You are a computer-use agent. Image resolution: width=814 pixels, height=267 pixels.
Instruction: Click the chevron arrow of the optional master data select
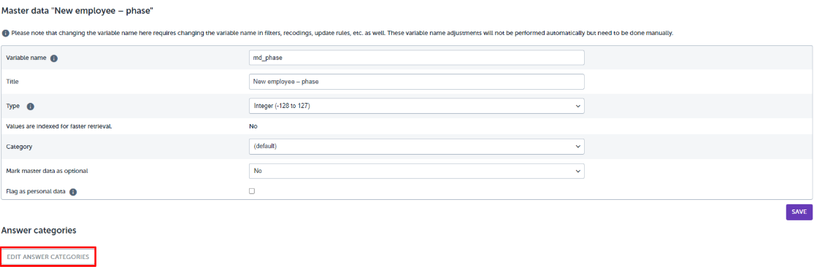pyautogui.click(x=577, y=171)
